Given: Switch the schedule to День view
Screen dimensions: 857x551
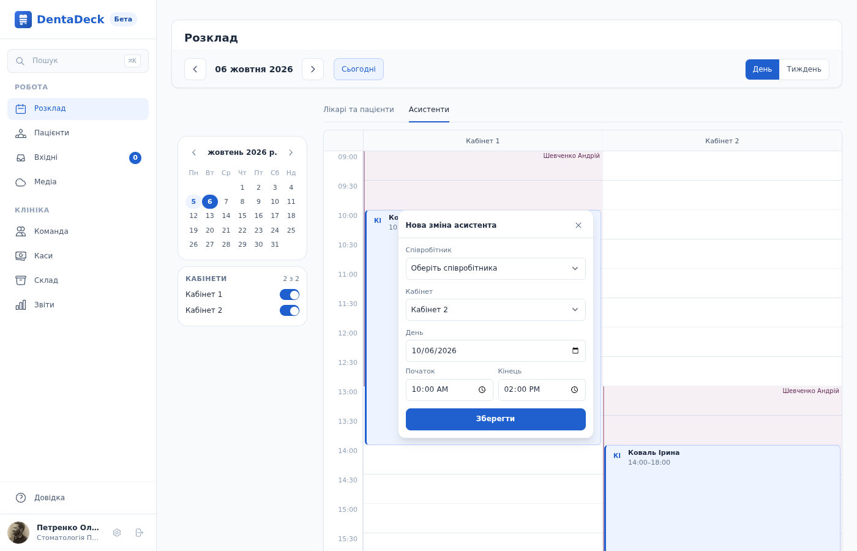Looking at the screenshot, I should [x=762, y=69].
